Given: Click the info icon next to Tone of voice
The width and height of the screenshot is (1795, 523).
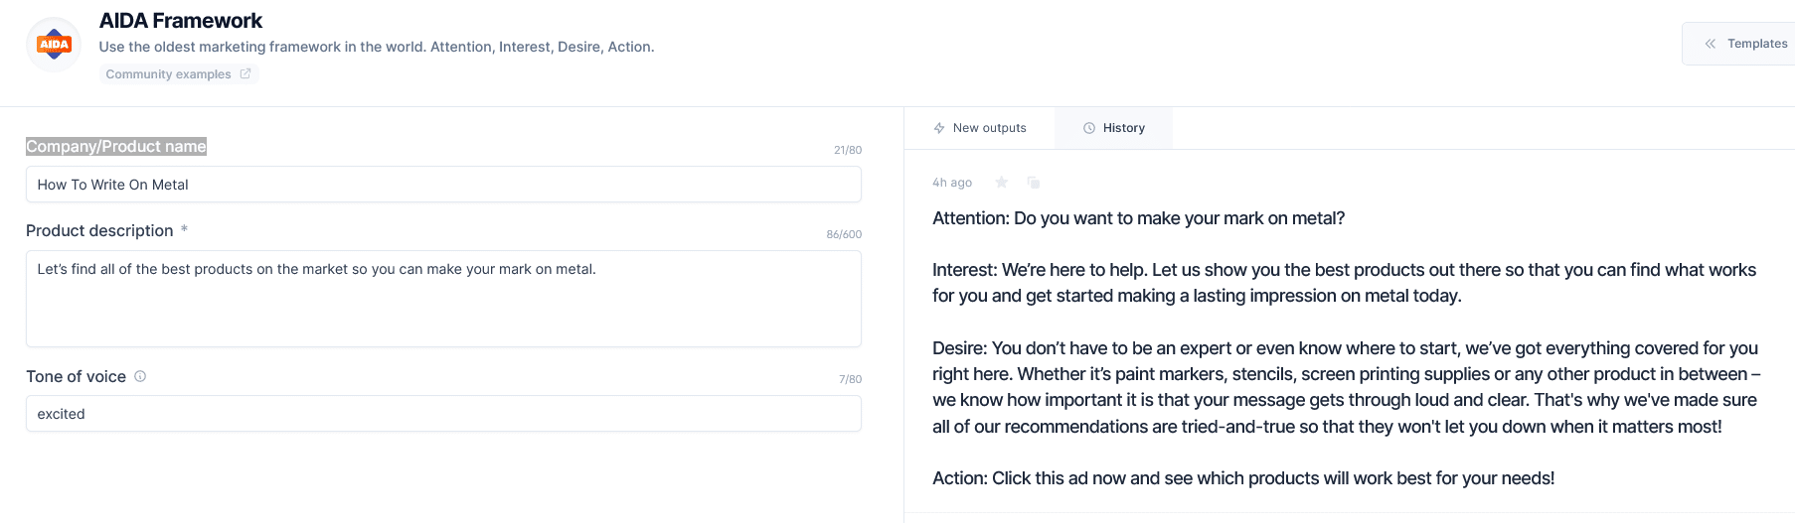Looking at the screenshot, I should [140, 376].
